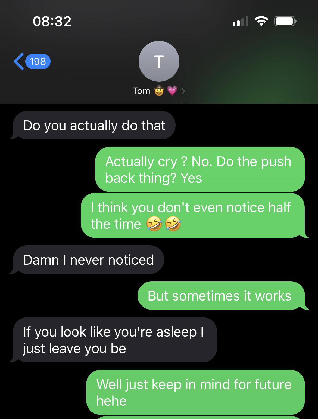Tap the cowboy emoji in contact name
This screenshot has width=318, height=419.
coord(159,91)
